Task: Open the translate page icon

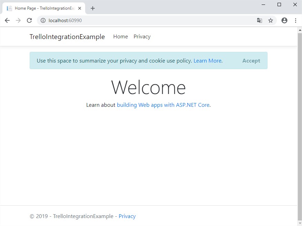Action: 260,20
